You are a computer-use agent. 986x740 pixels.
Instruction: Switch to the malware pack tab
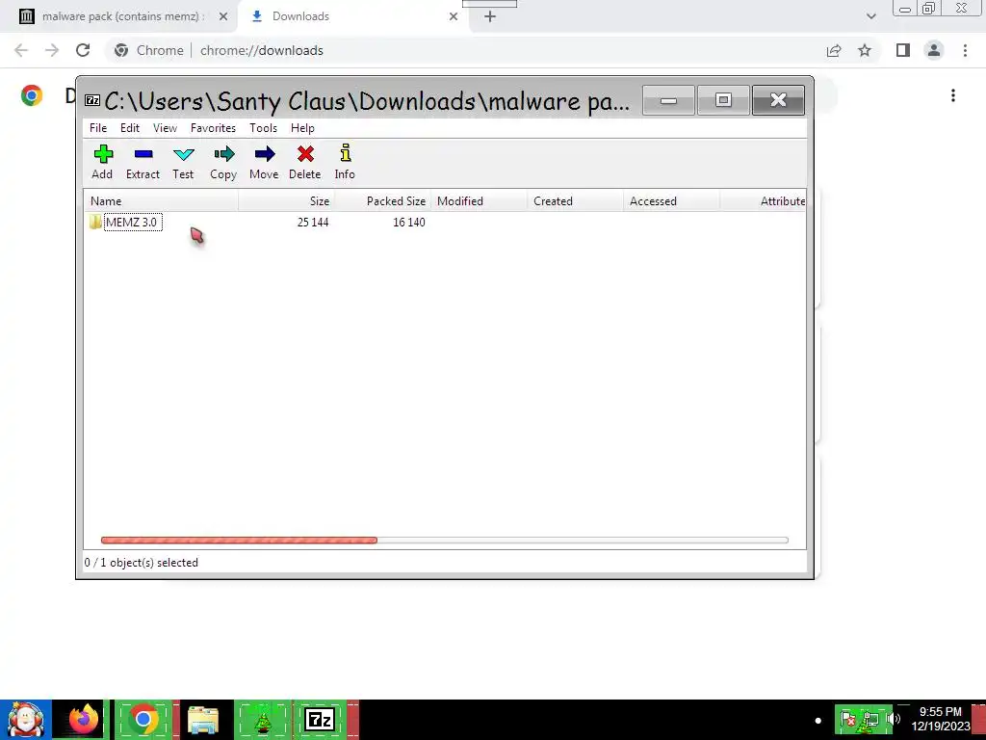point(118,16)
